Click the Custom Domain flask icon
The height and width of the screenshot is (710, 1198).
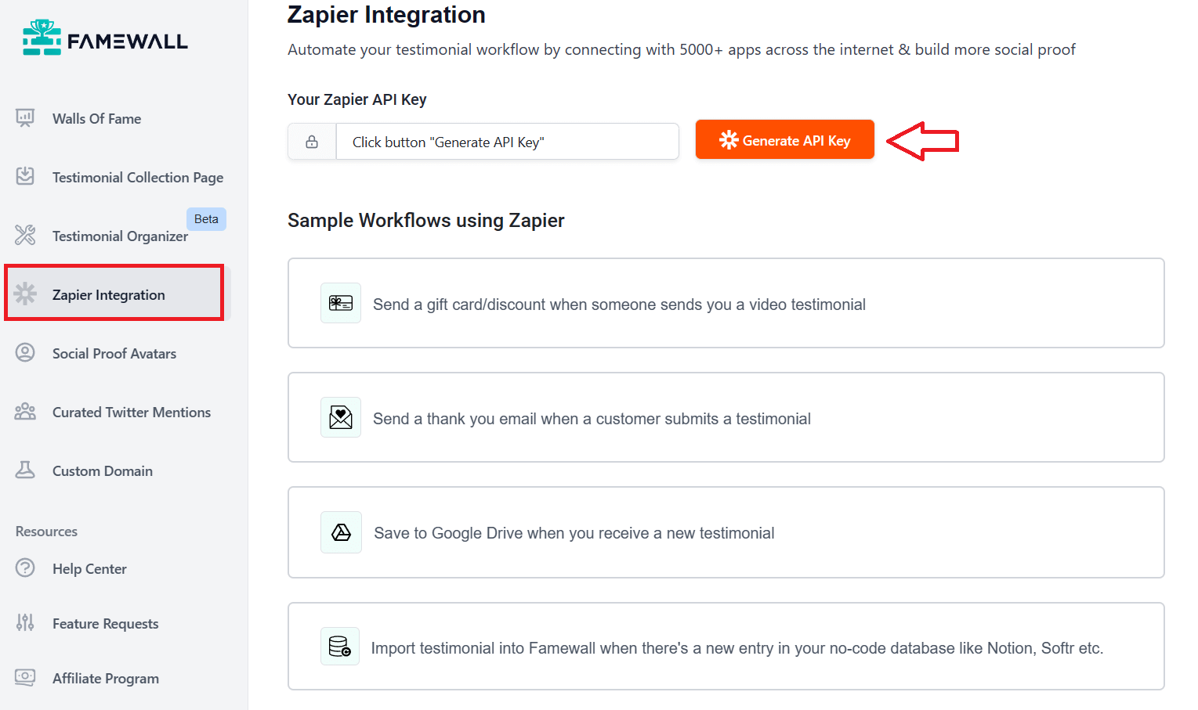click(25, 470)
